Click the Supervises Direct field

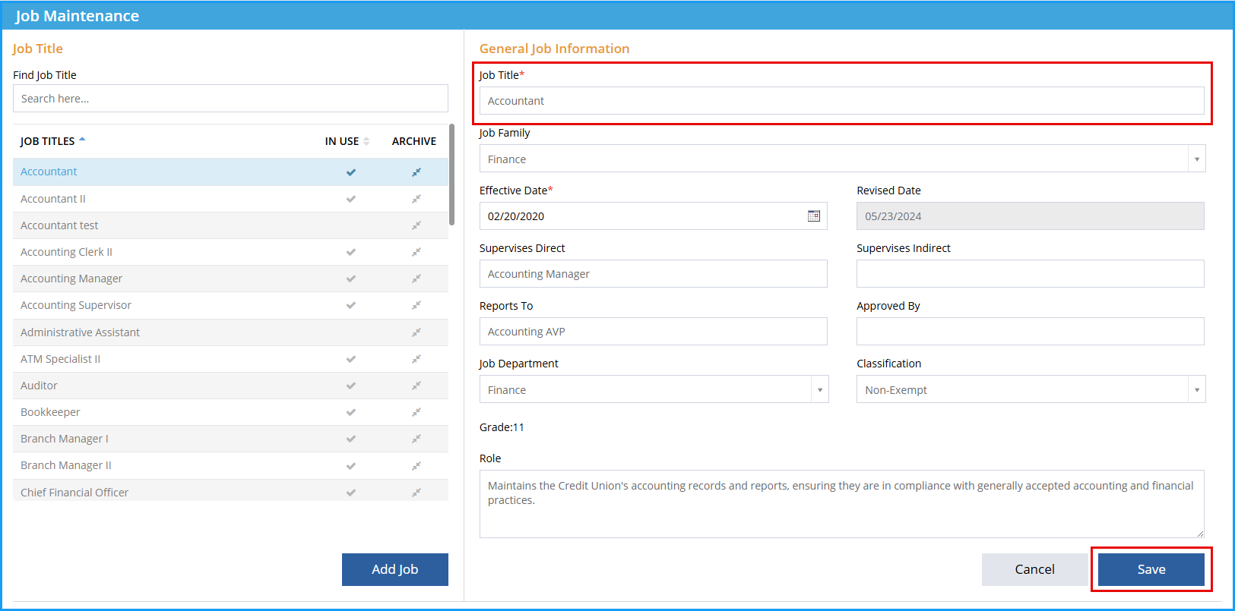click(654, 274)
